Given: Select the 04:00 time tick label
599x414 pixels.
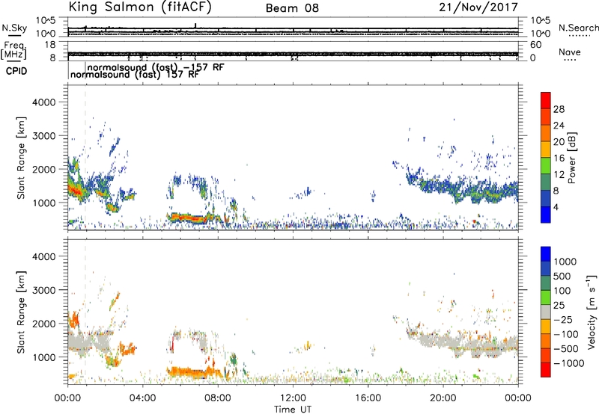Looking at the screenshot, I should click(142, 398).
